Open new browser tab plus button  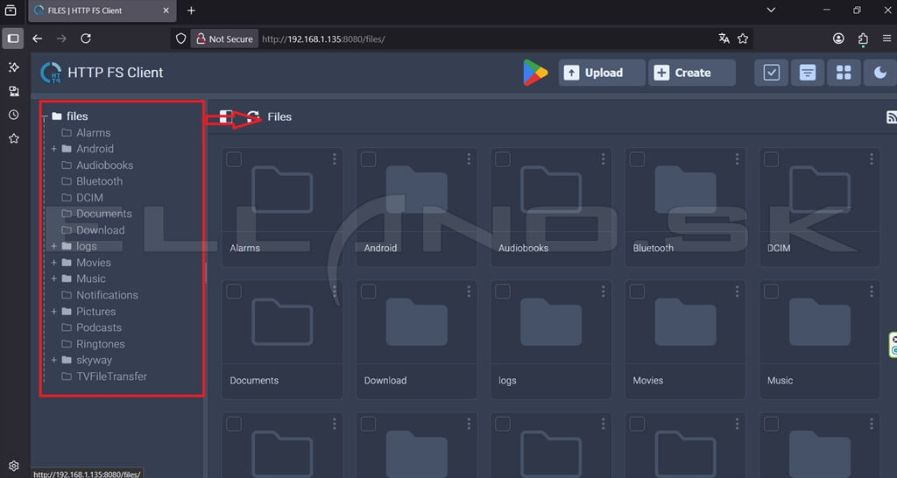(x=191, y=11)
